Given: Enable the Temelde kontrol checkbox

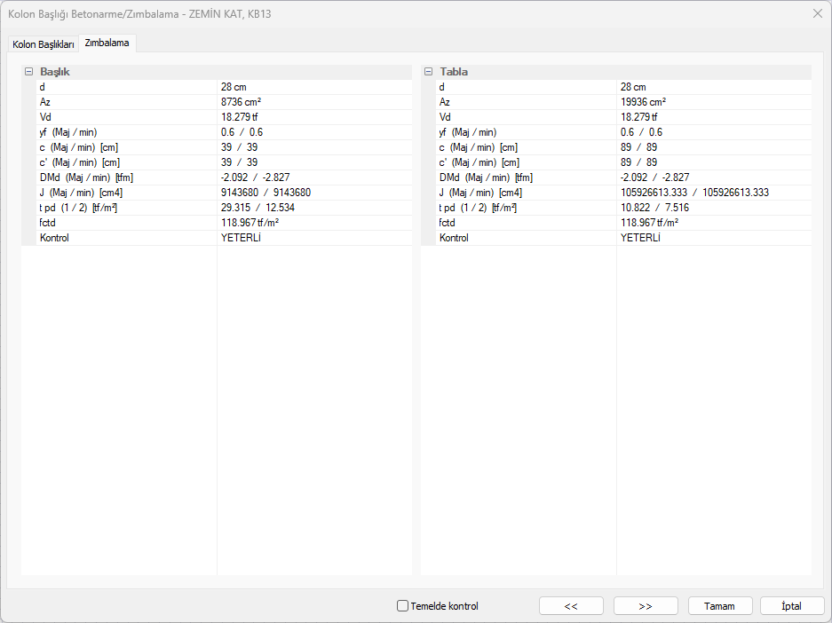Looking at the screenshot, I should click(403, 606).
